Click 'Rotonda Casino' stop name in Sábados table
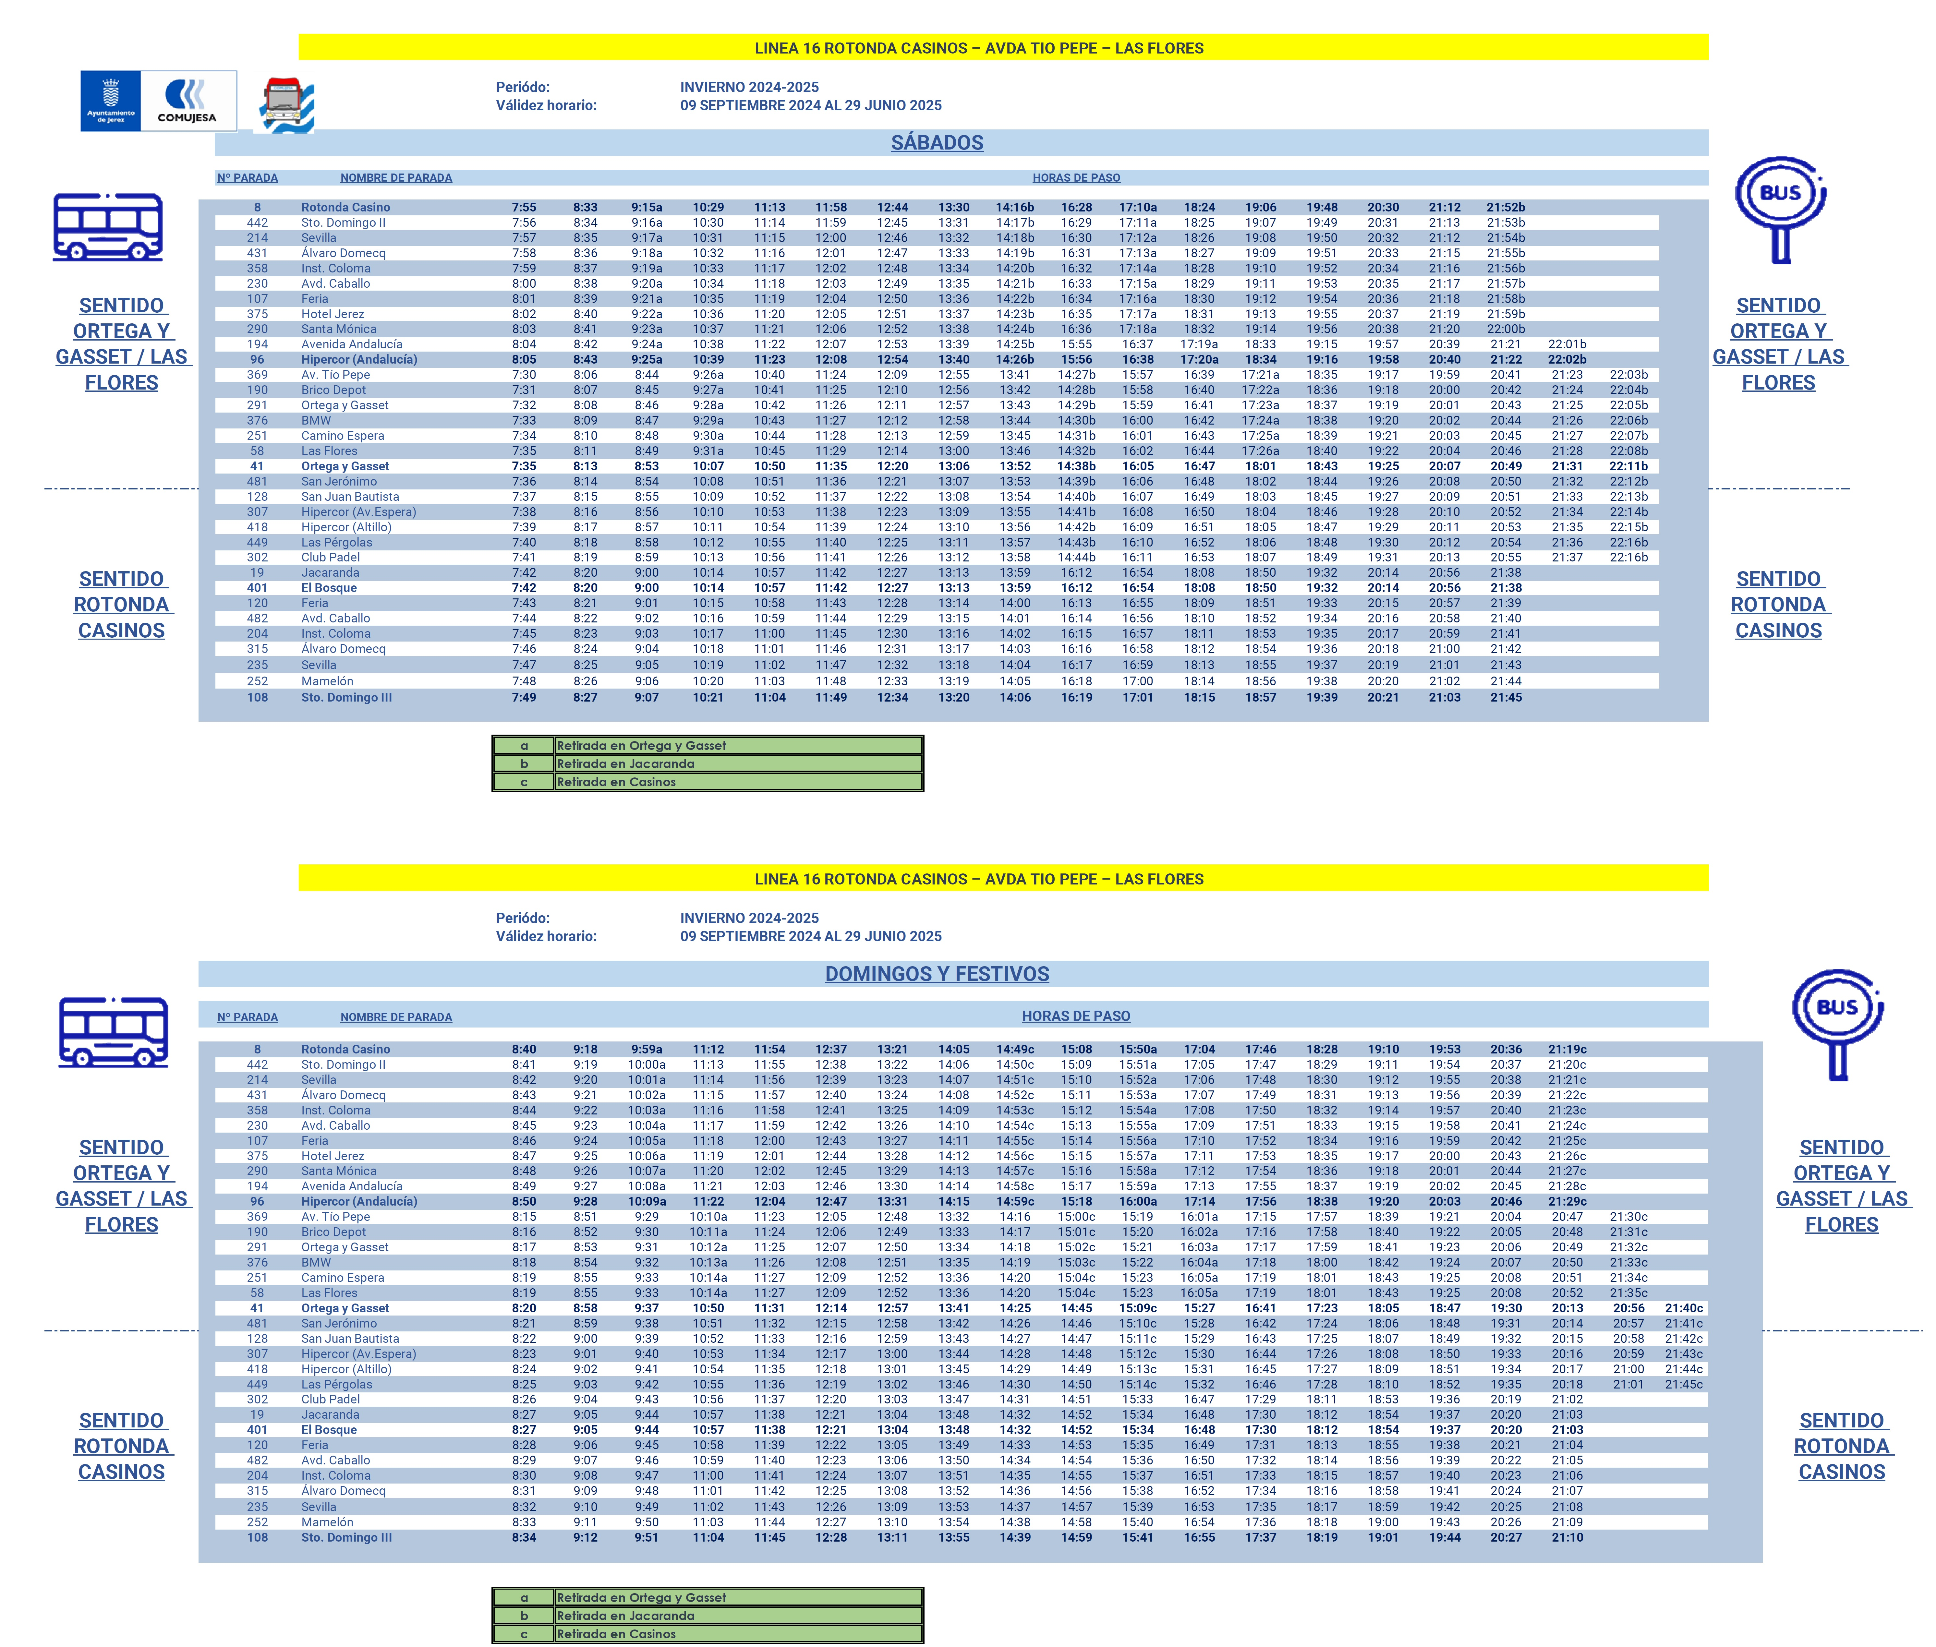 click(x=345, y=207)
